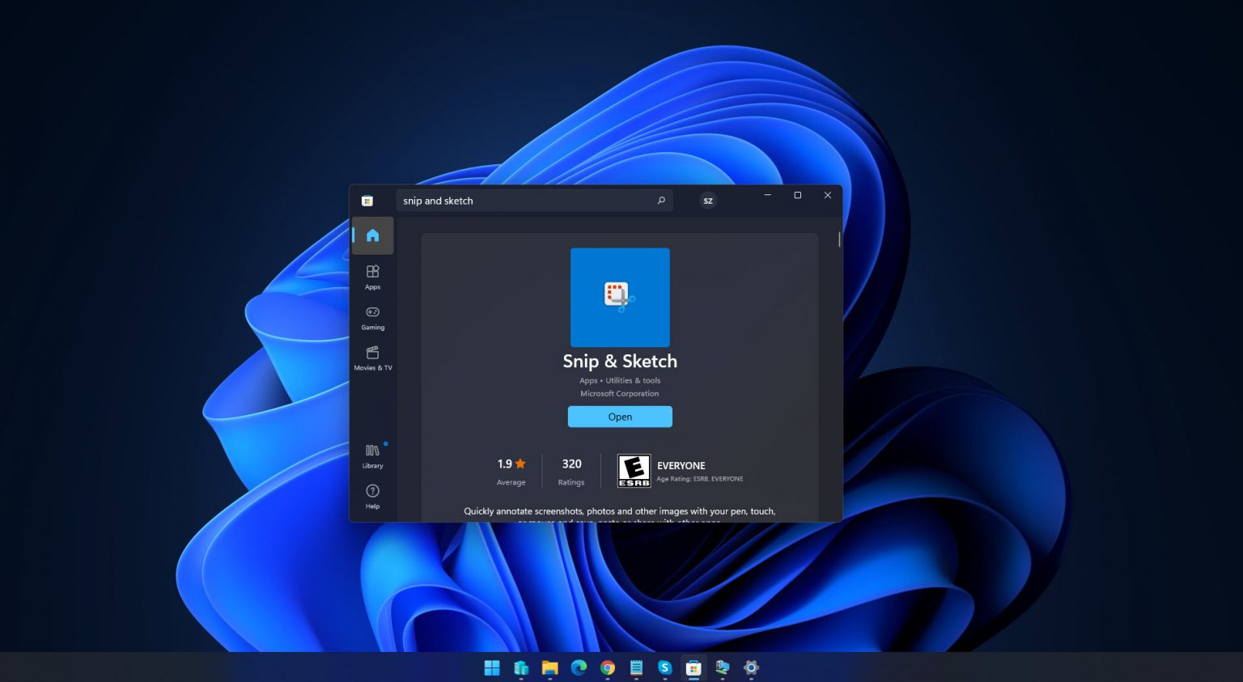Open Skype from the taskbar
This screenshot has width=1243, height=682.
click(x=664, y=668)
